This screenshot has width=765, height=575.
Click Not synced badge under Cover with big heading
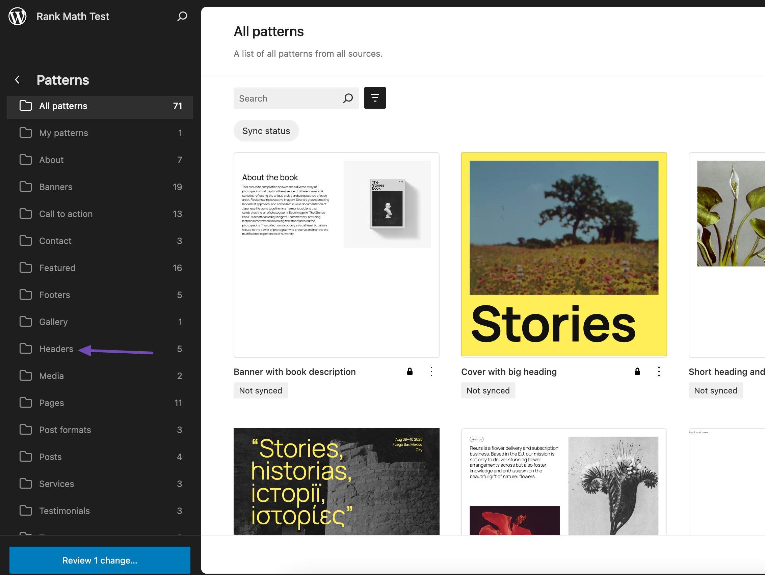[x=488, y=390]
